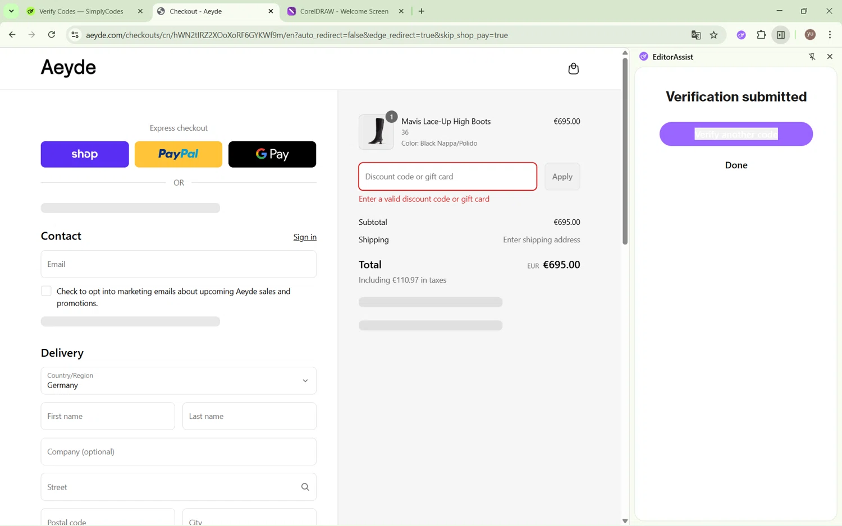Pay with Shop Pay button

click(85, 154)
